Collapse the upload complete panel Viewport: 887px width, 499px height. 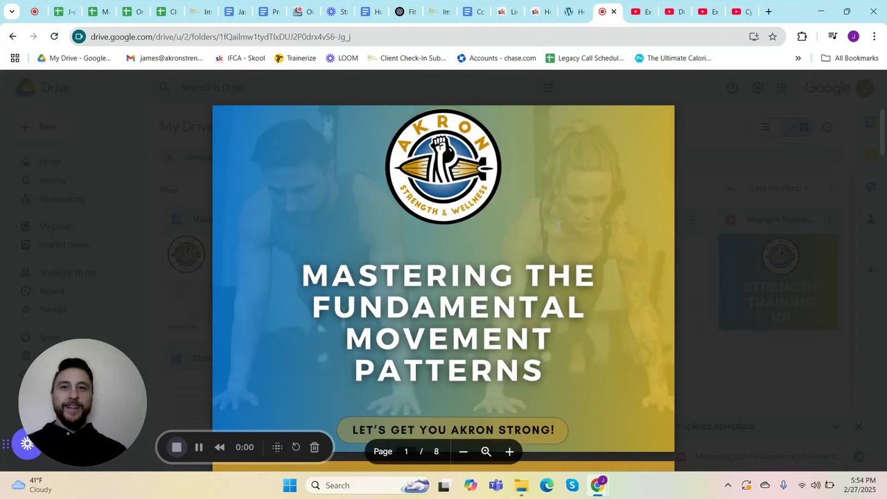coord(836,426)
